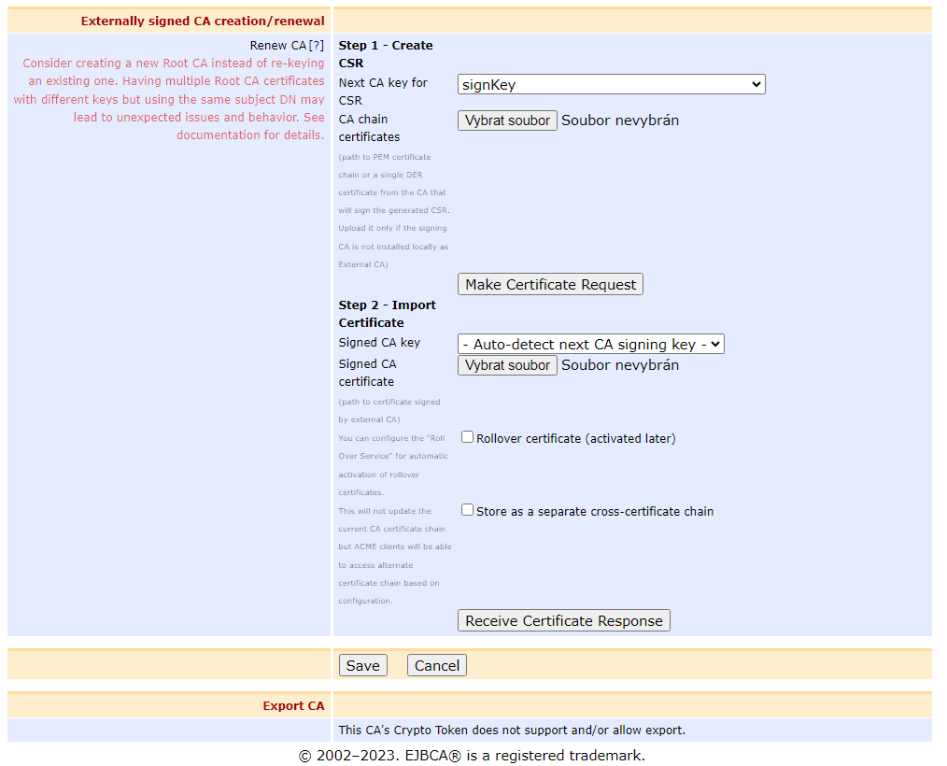Click 'Soubor nevybrán' beside Signed CA certificate
This screenshot has height=766, width=947.
click(x=619, y=365)
